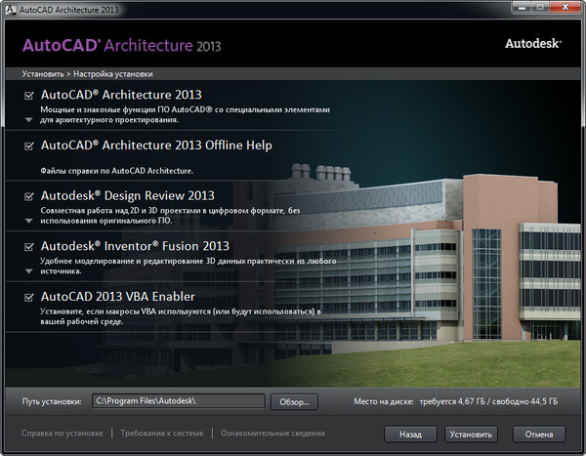The width and height of the screenshot is (586, 456).
Task: Deselect Autodesk Design Review 2013
Action: (29, 196)
